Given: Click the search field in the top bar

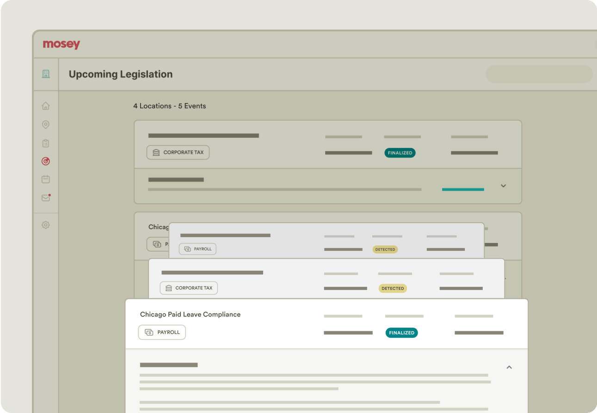Looking at the screenshot, I should click(539, 74).
